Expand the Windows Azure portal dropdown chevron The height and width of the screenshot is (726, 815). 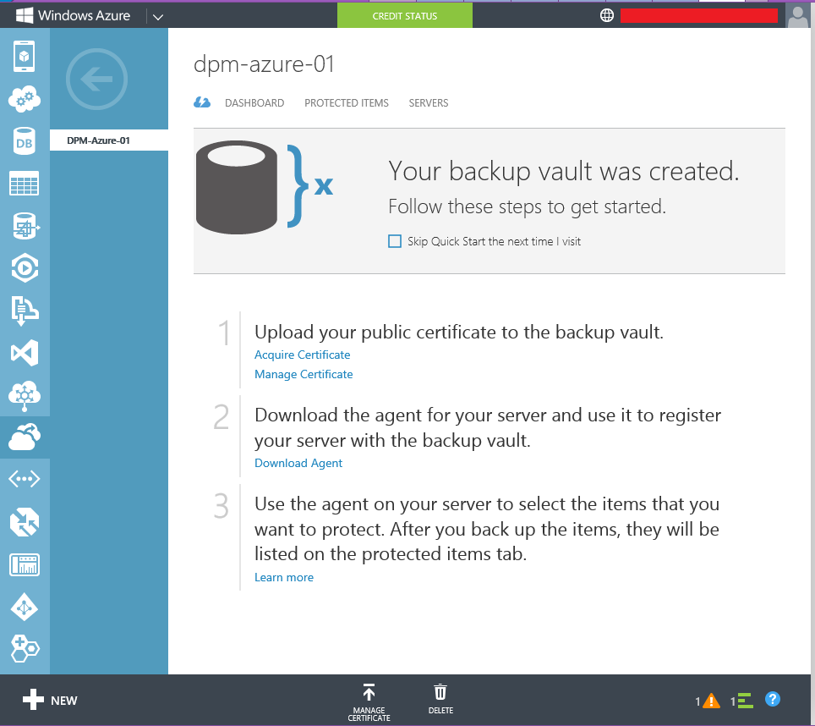pos(158,17)
